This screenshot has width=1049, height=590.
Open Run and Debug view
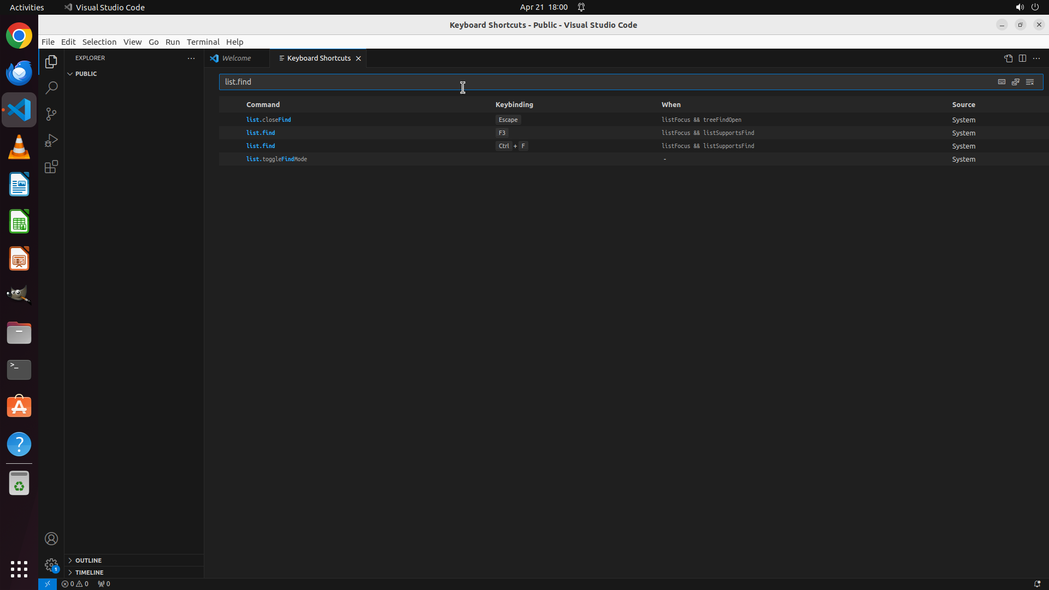click(x=51, y=140)
